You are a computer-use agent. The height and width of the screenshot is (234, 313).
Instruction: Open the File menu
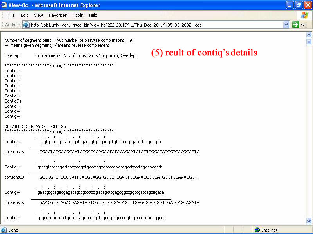11,15
